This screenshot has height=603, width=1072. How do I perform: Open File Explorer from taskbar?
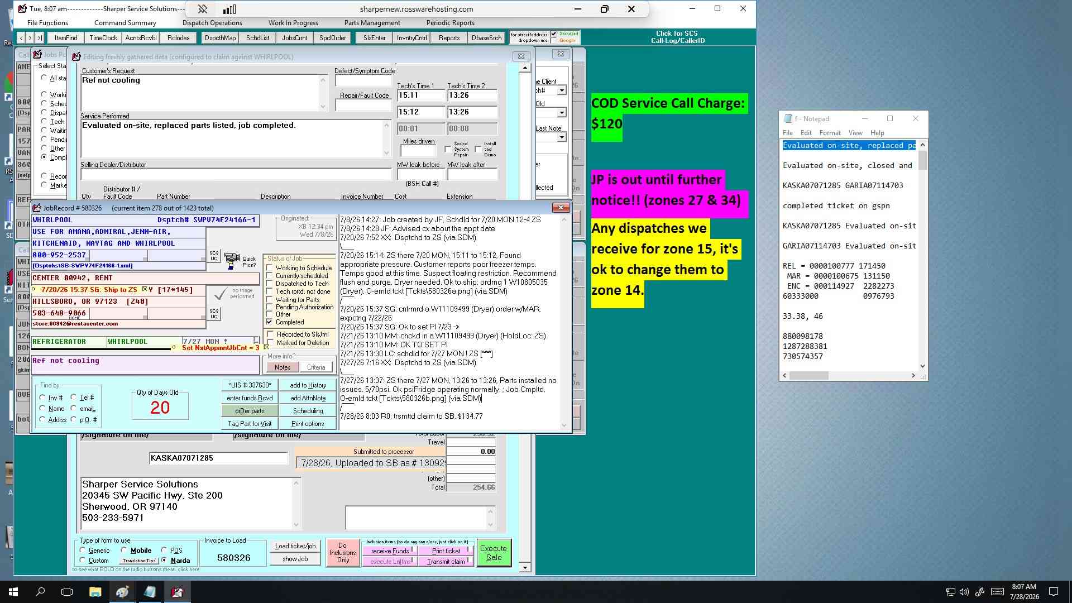point(95,592)
